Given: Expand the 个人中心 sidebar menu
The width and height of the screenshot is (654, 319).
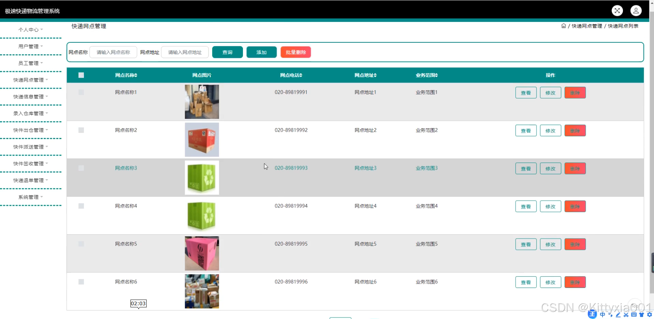Looking at the screenshot, I should click(30, 30).
